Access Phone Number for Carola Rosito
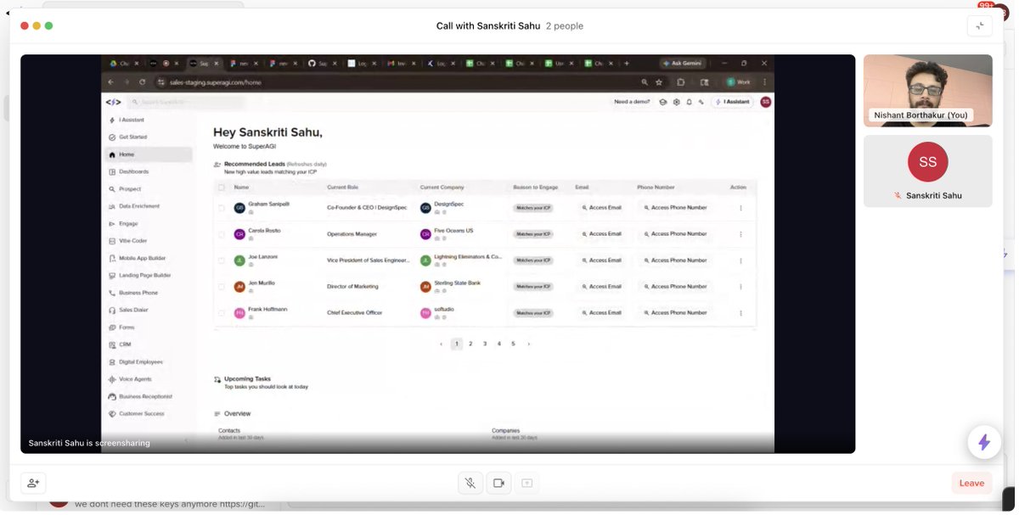1019x515 pixels. [x=675, y=234]
